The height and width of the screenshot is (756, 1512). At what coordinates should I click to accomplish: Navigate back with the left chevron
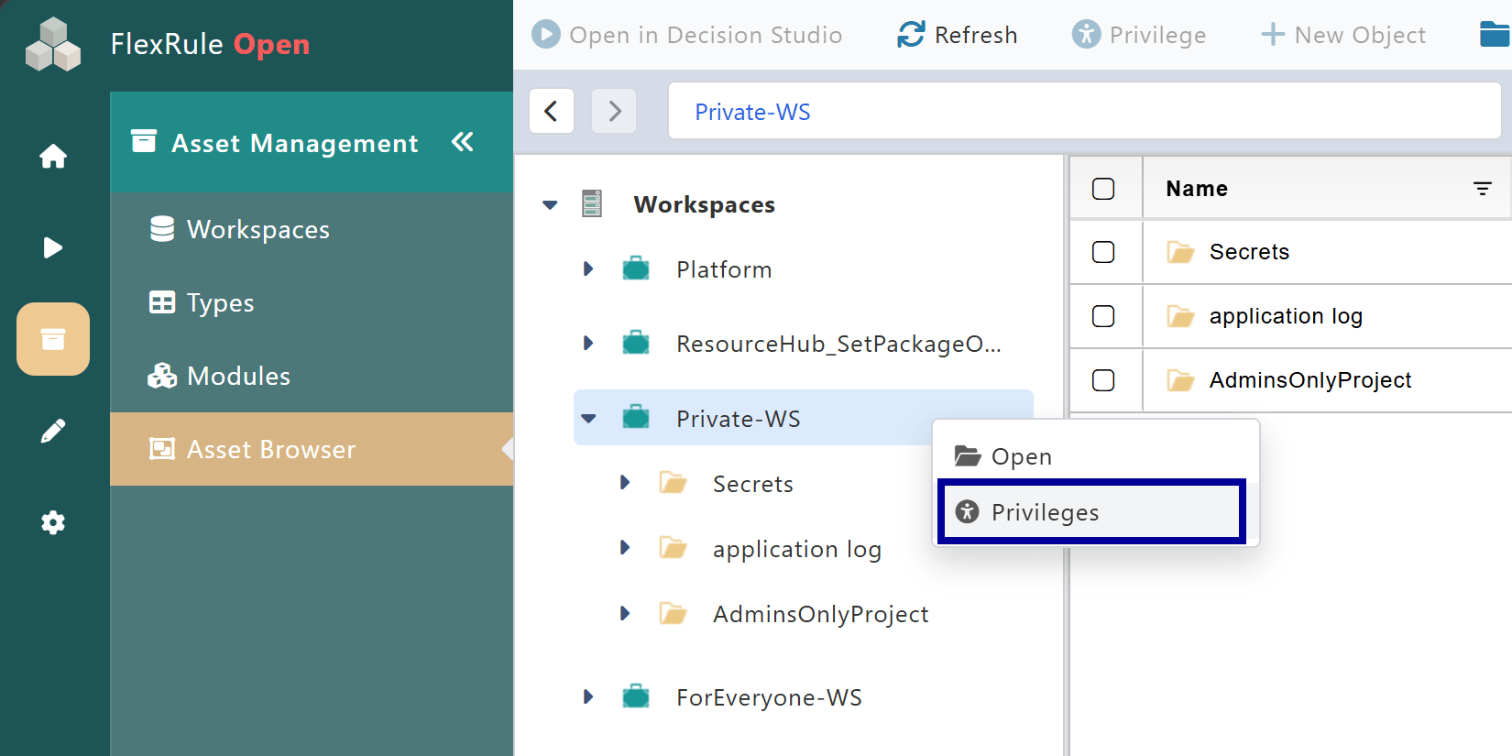point(552,111)
